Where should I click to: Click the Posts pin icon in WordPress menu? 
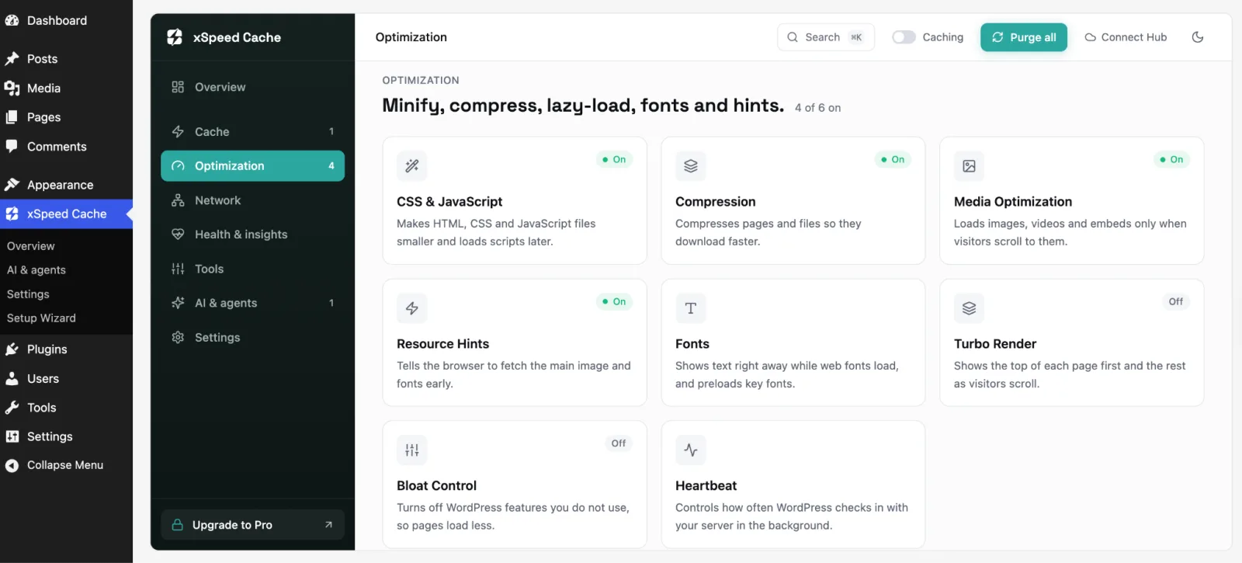tap(12, 59)
